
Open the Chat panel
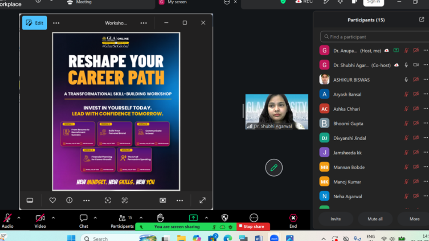pos(84,221)
